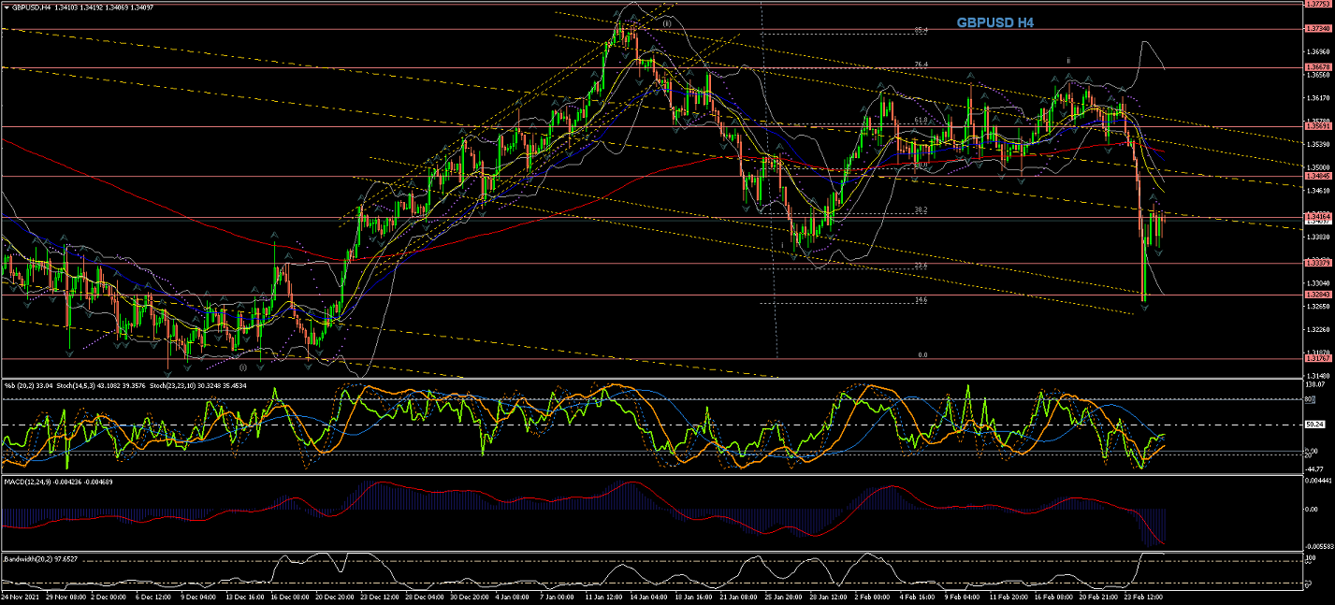This screenshot has height=605, width=1335.
Task: Click the Fibonacci 0.0 level label
Action: pyautogui.click(x=921, y=354)
